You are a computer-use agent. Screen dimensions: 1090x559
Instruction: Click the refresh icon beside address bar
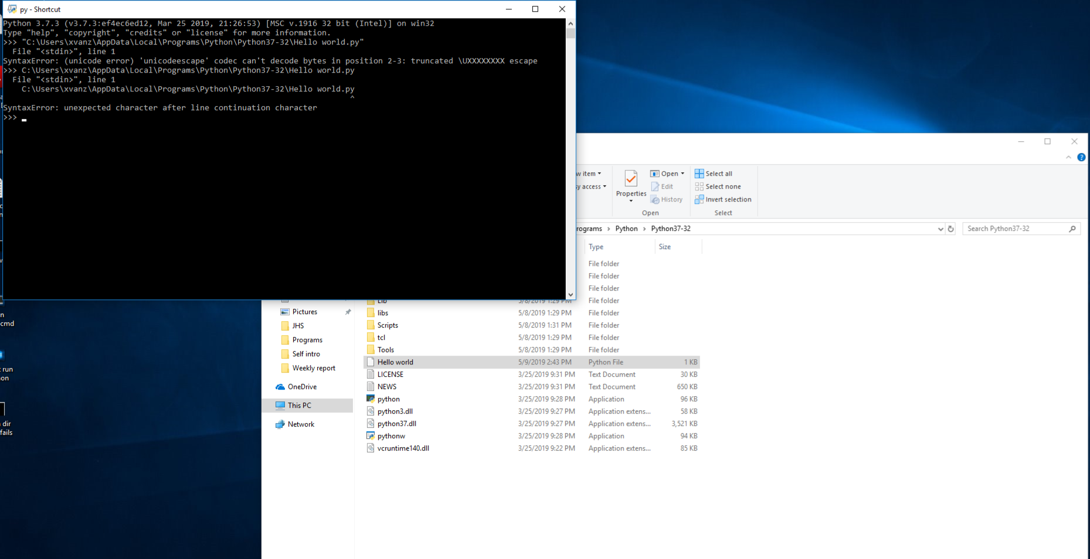click(951, 229)
